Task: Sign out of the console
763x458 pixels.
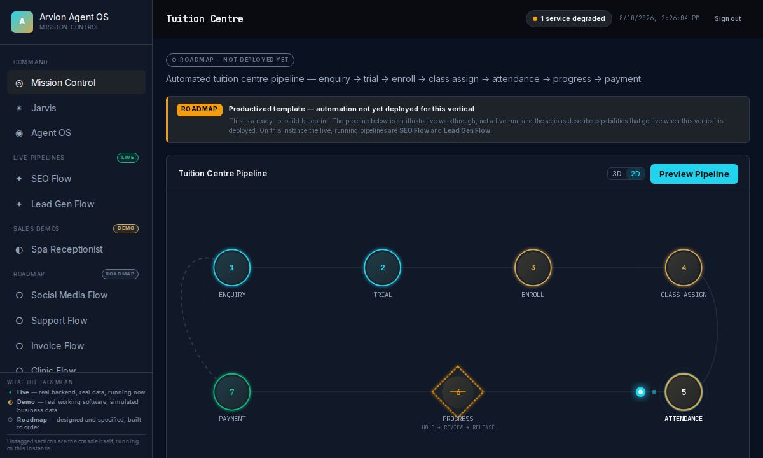Action: click(727, 18)
